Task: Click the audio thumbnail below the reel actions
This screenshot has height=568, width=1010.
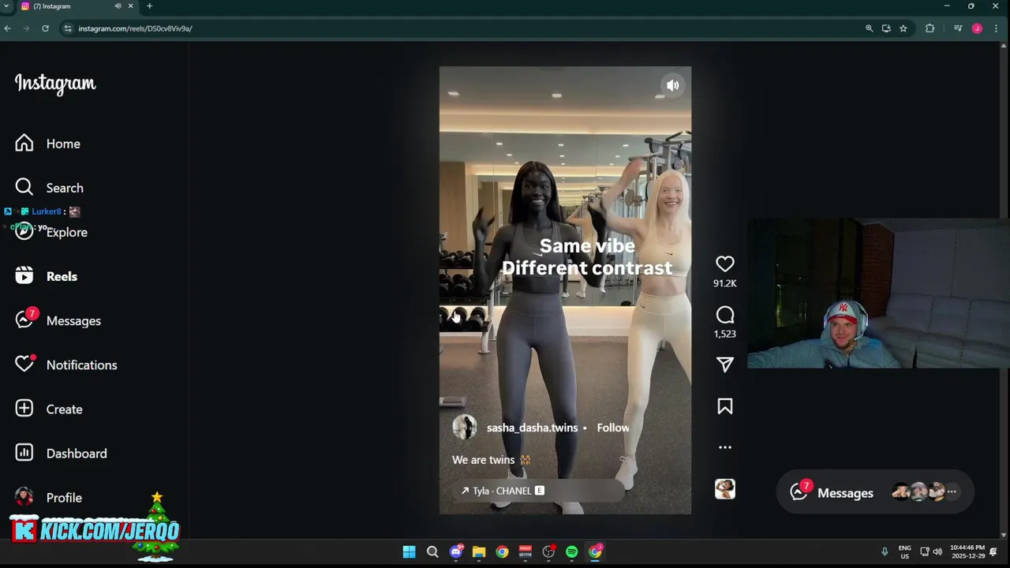Action: tap(724, 489)
